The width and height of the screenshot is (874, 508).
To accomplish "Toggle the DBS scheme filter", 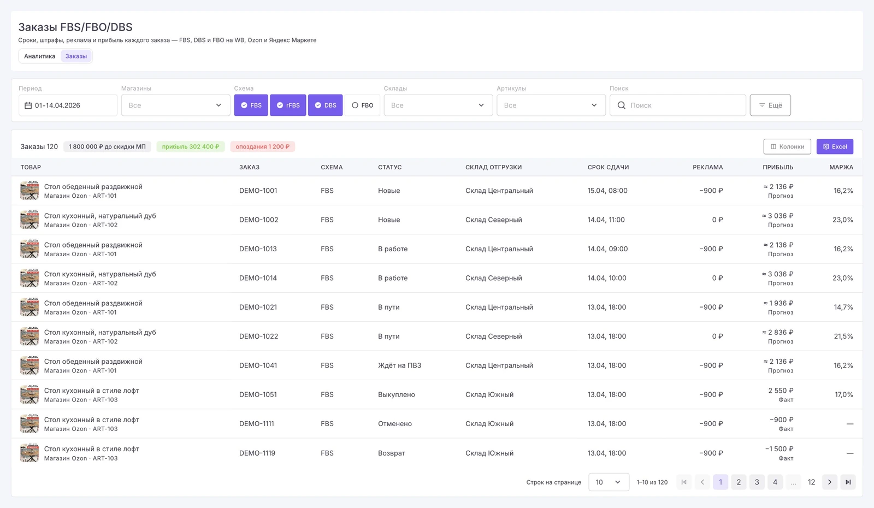I will [326, 105].
